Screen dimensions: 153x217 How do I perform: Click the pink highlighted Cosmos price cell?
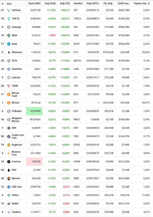coord(34,161)
